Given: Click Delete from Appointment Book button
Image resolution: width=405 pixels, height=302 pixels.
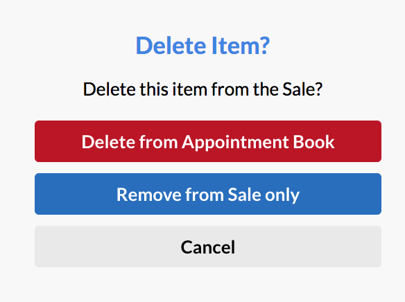Looking at the screenshot, I should (x=208, y=141).
